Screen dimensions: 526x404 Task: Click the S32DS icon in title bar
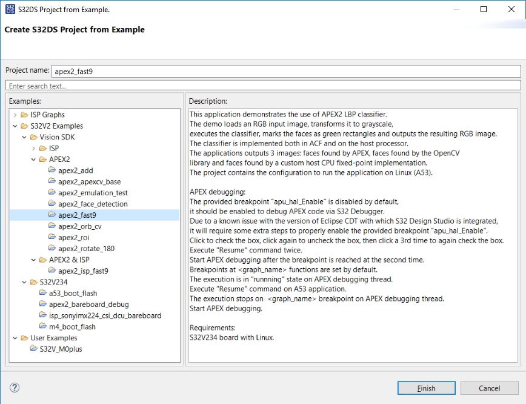tap(9, 10)
